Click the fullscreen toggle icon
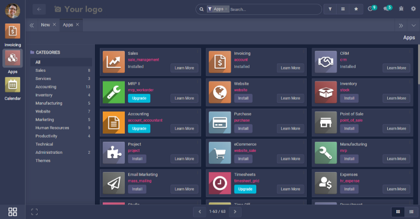Screen dimensions: 420x219 pyautogui.click(x=34, y=212)
